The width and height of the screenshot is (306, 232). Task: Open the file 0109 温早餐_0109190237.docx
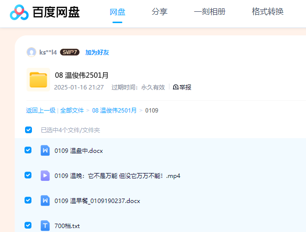pos(97,201)
